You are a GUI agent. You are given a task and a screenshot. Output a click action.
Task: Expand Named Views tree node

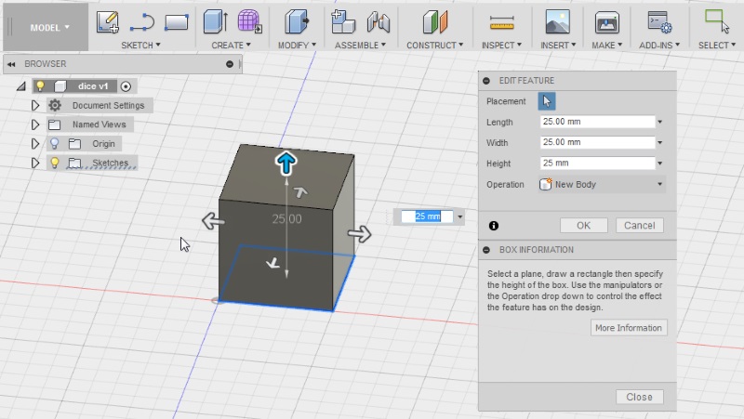[35, 124]
